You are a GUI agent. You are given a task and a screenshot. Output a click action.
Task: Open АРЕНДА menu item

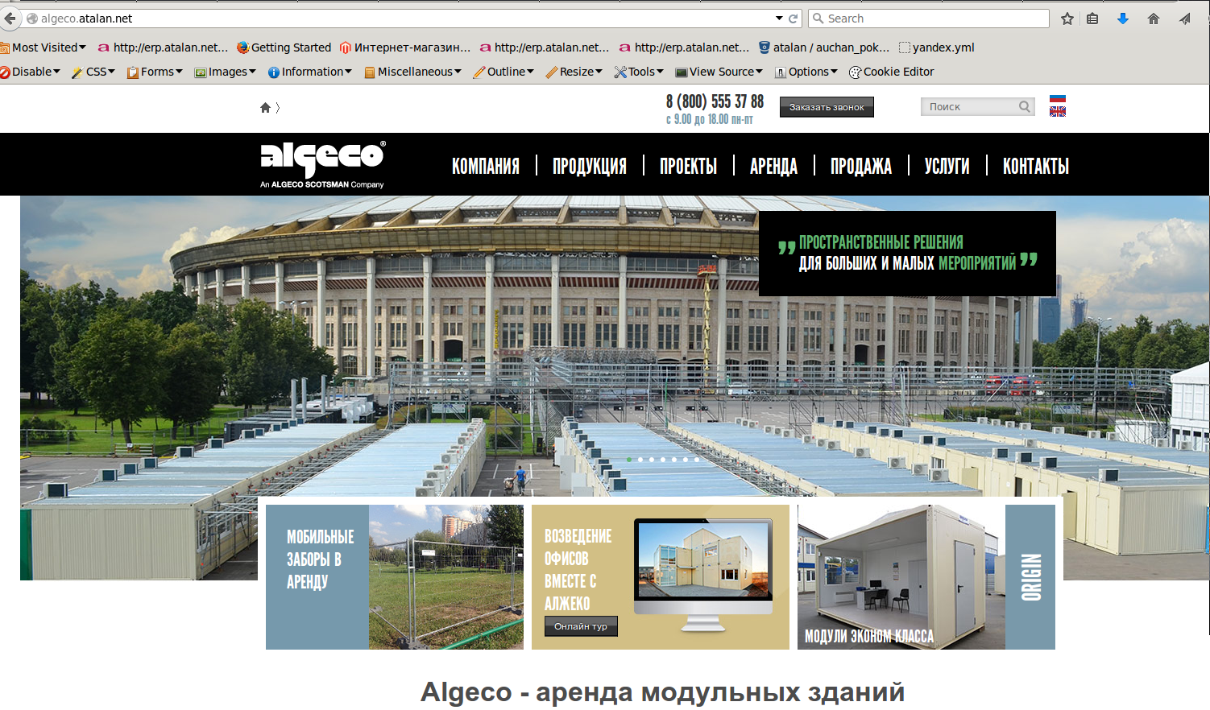point(773,166)
